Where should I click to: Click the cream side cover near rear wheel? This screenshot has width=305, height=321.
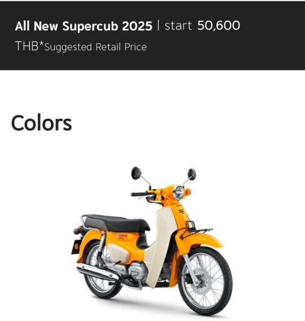point(119,254)
